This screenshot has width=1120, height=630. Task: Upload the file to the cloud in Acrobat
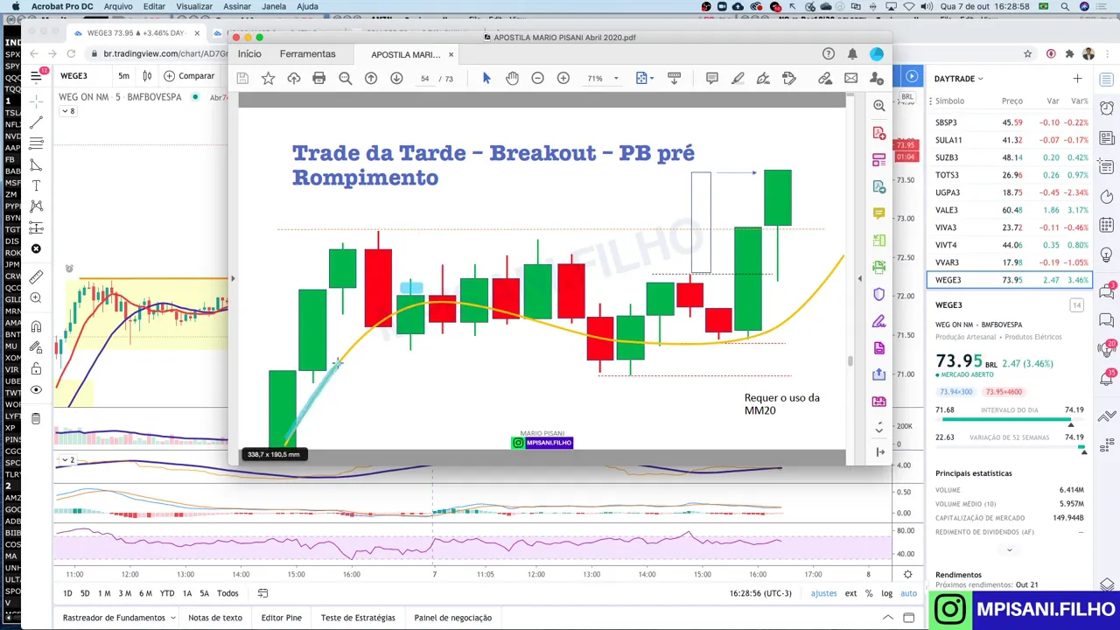click(x=294, y=79)
